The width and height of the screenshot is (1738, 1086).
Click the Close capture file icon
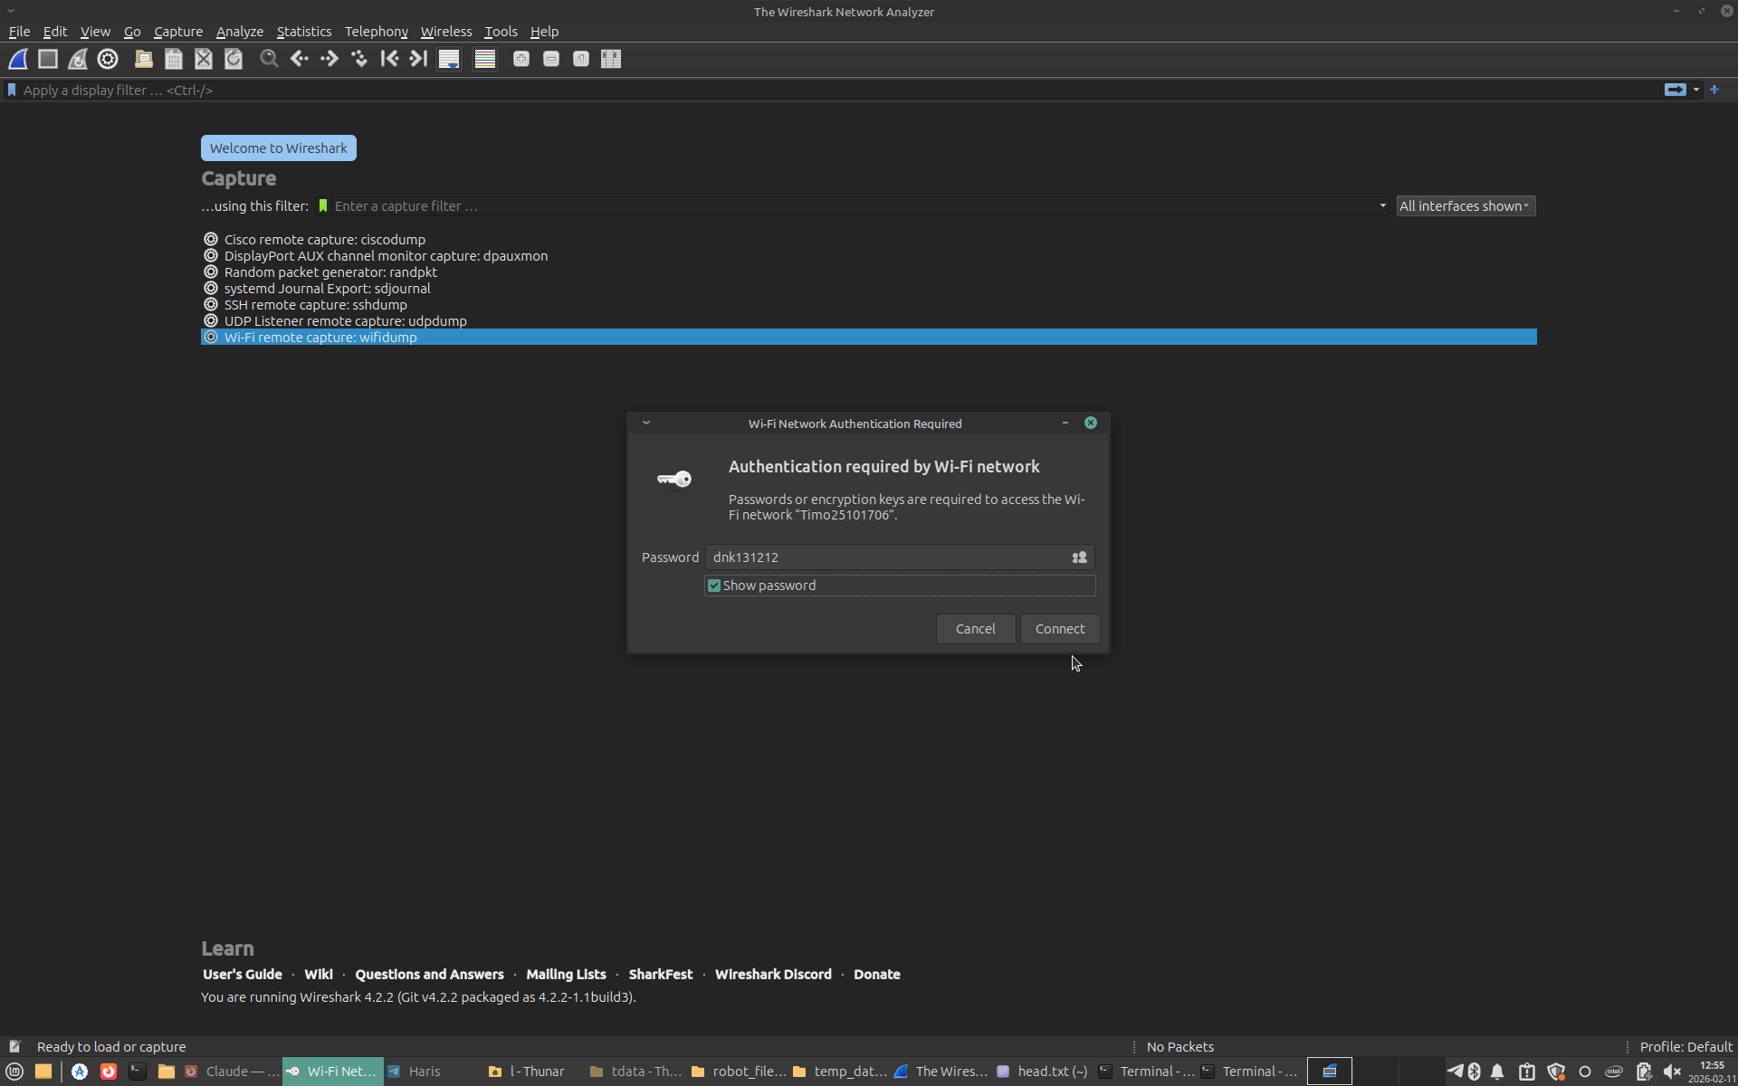[204, 59]
